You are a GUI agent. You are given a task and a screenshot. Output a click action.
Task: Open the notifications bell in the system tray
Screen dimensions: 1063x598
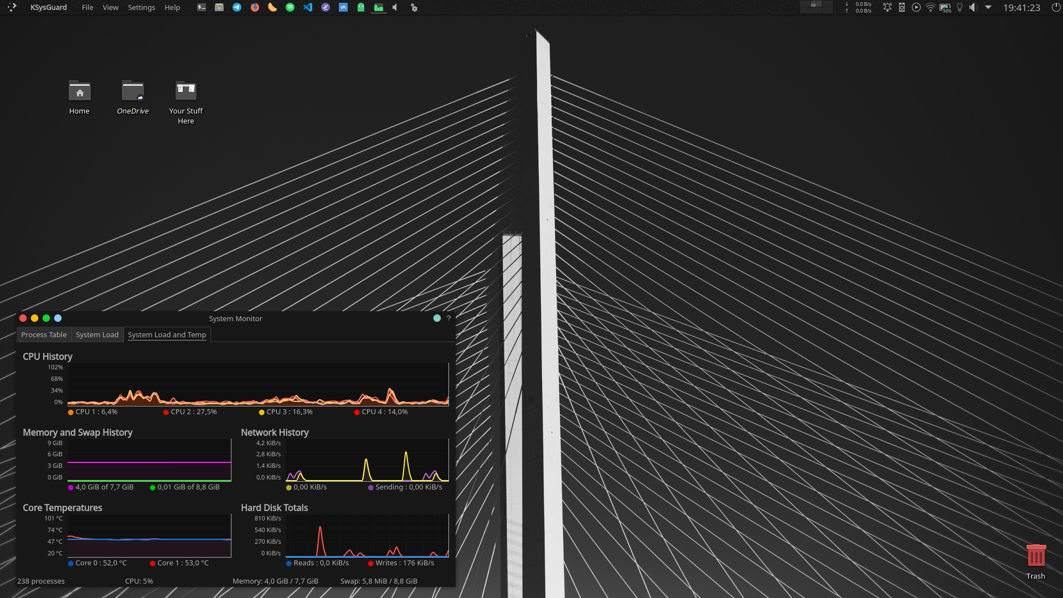887,7
